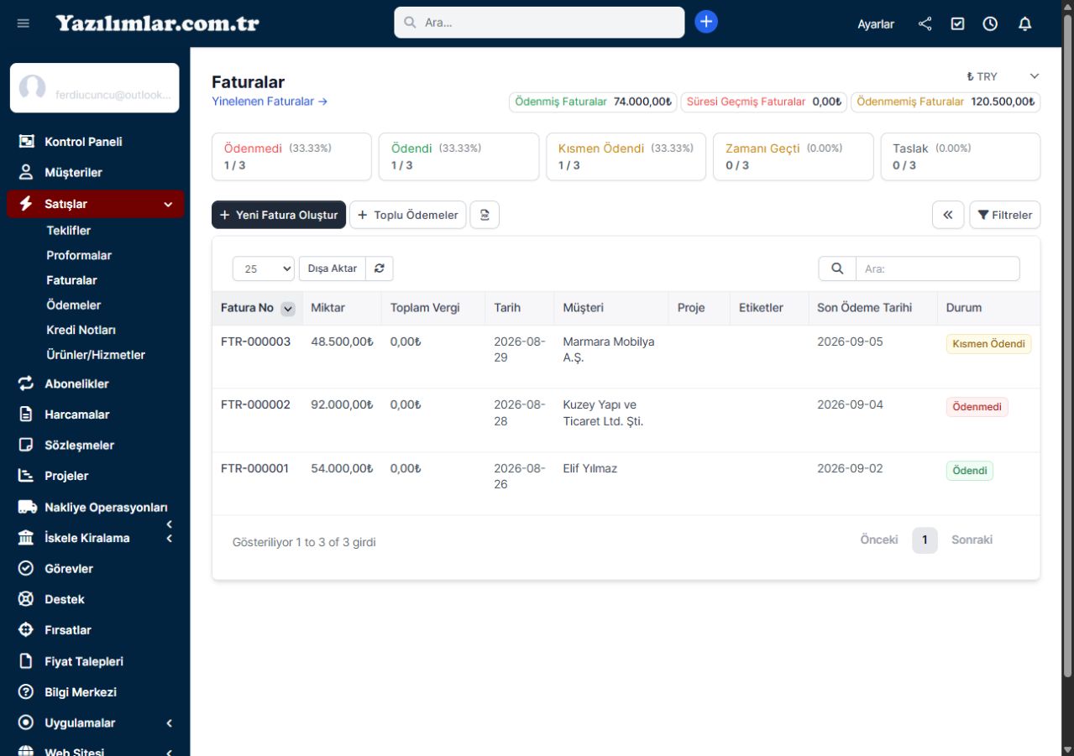Collapse table with double-chevron icon
This screenshot has width=1074, height=756.
[948, 215]
